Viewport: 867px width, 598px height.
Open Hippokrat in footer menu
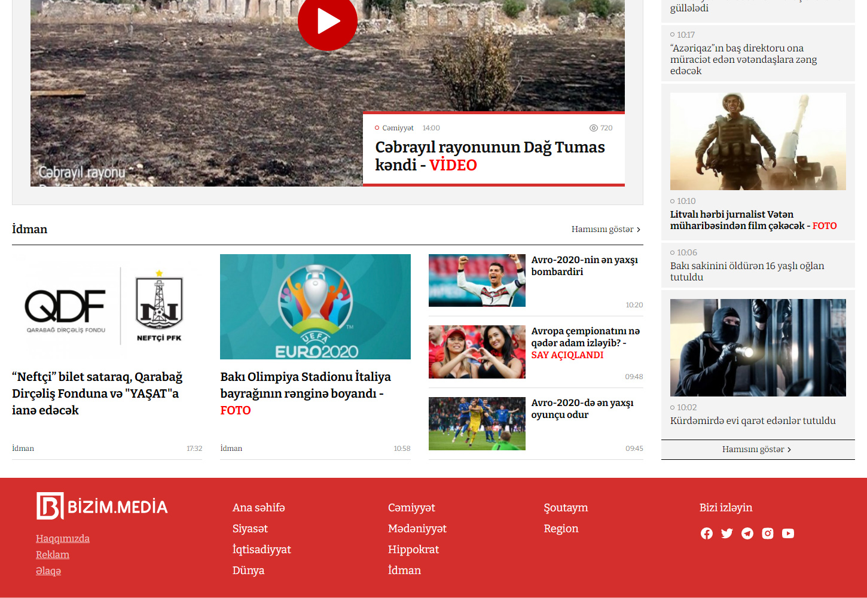[413, 550]
